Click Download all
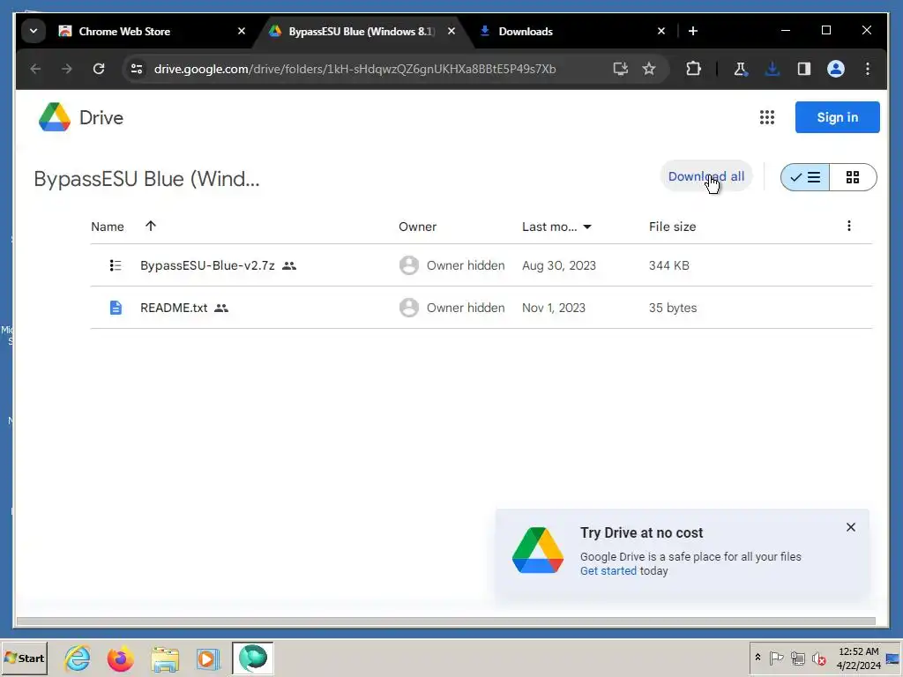The height and width of the screenshot is (677, 903). (706, 176)
